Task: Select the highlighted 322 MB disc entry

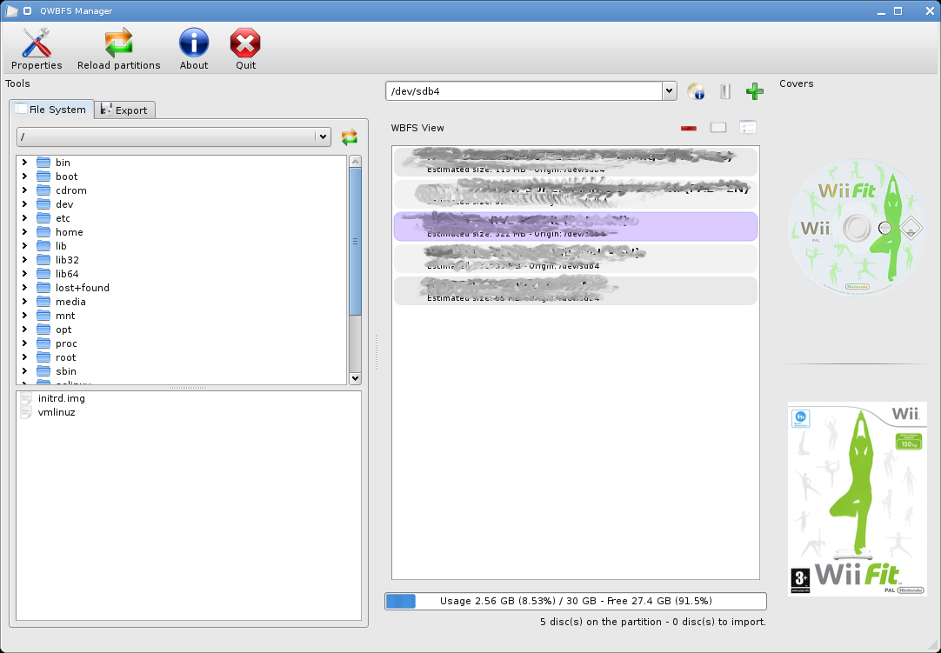Action: click(x=576, y=226)
